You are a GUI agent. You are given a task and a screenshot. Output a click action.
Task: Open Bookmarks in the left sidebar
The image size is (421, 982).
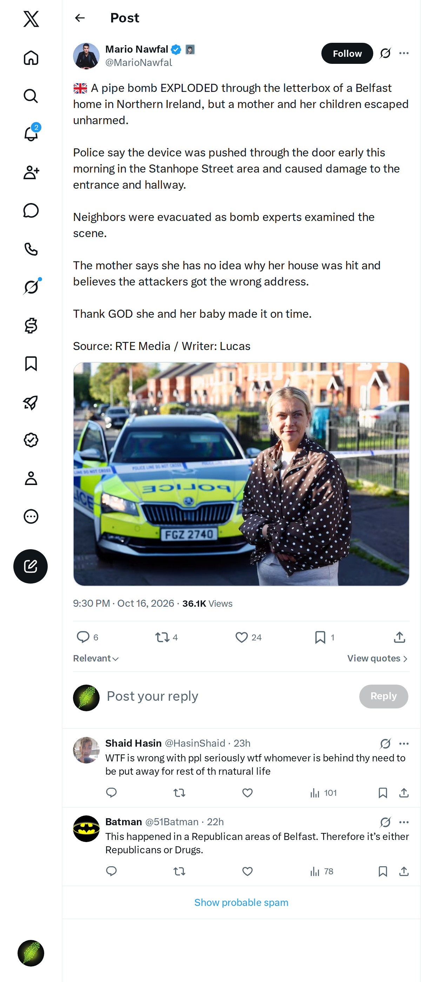tap(31, 364)
